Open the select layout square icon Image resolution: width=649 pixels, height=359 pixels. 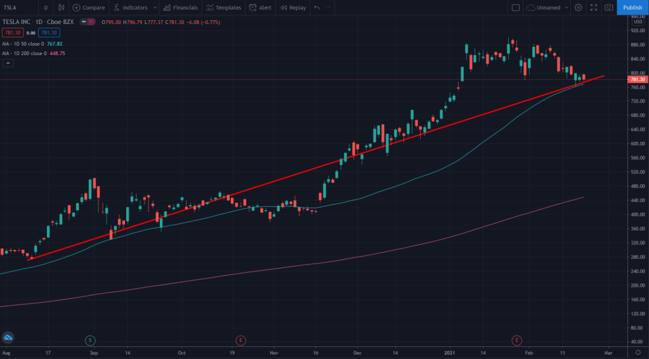pos(515,8)
